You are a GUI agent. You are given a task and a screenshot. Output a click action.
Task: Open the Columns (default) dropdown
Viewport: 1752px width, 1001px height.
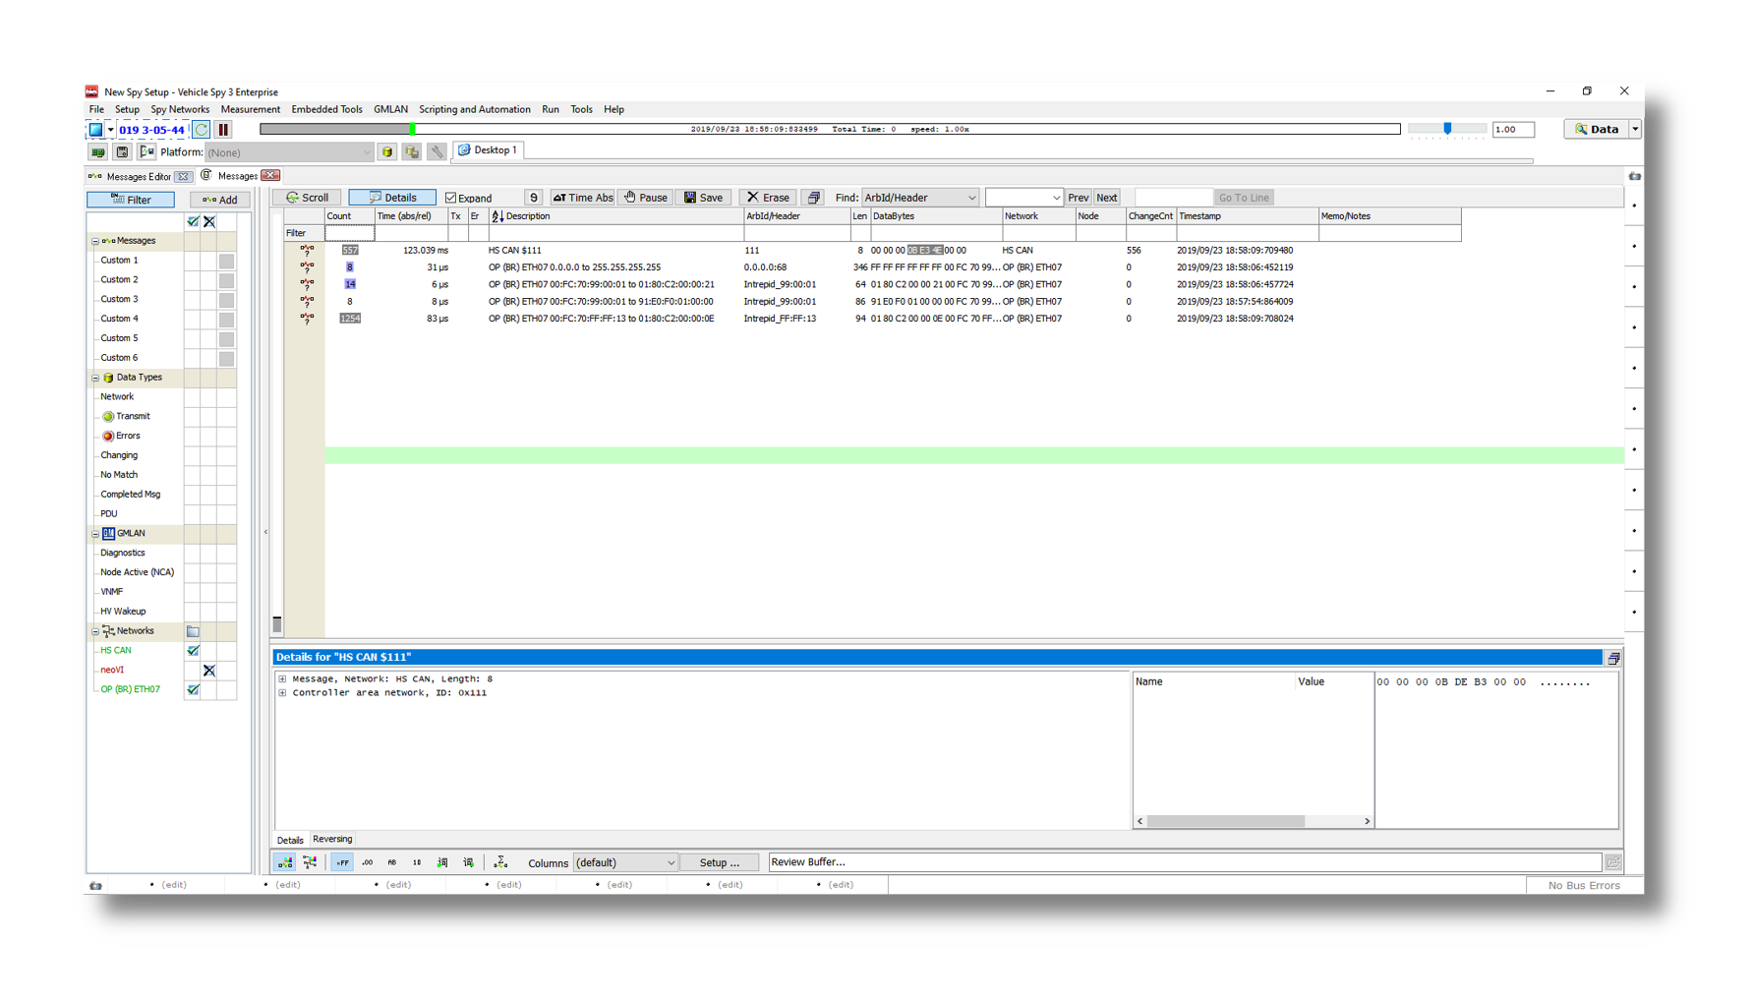click(x=671, y=863)
